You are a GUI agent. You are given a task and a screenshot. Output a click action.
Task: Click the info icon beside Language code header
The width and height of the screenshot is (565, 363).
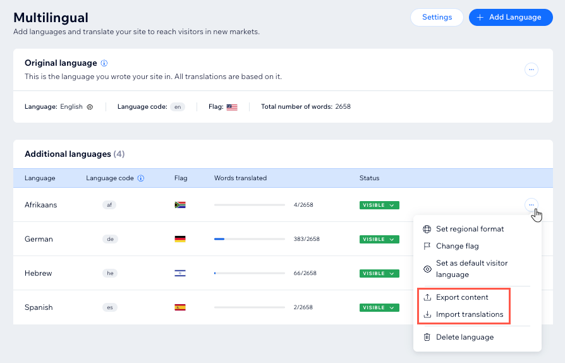pos(141,178)
